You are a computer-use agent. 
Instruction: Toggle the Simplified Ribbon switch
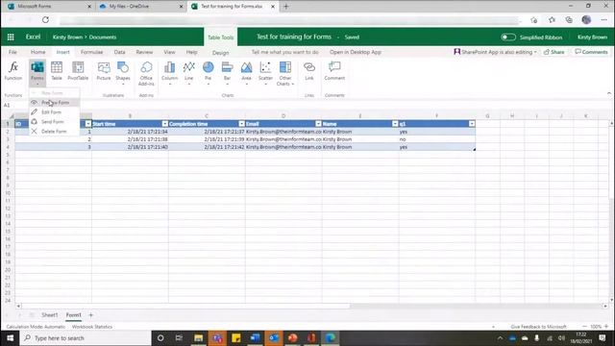508,37
